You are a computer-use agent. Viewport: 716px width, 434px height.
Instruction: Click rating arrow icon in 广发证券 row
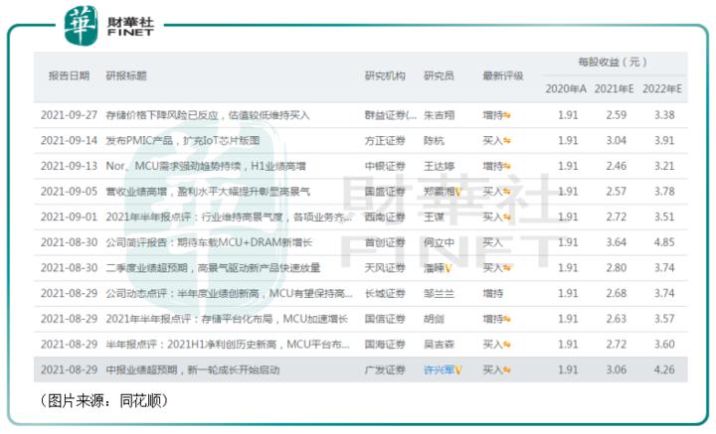[507, 370]
